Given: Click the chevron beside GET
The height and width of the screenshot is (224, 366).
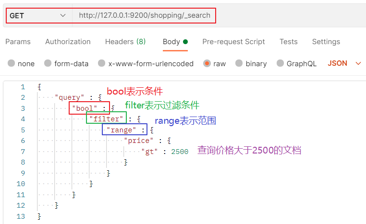Looking at the screenshot, I should tap(63, 16).
